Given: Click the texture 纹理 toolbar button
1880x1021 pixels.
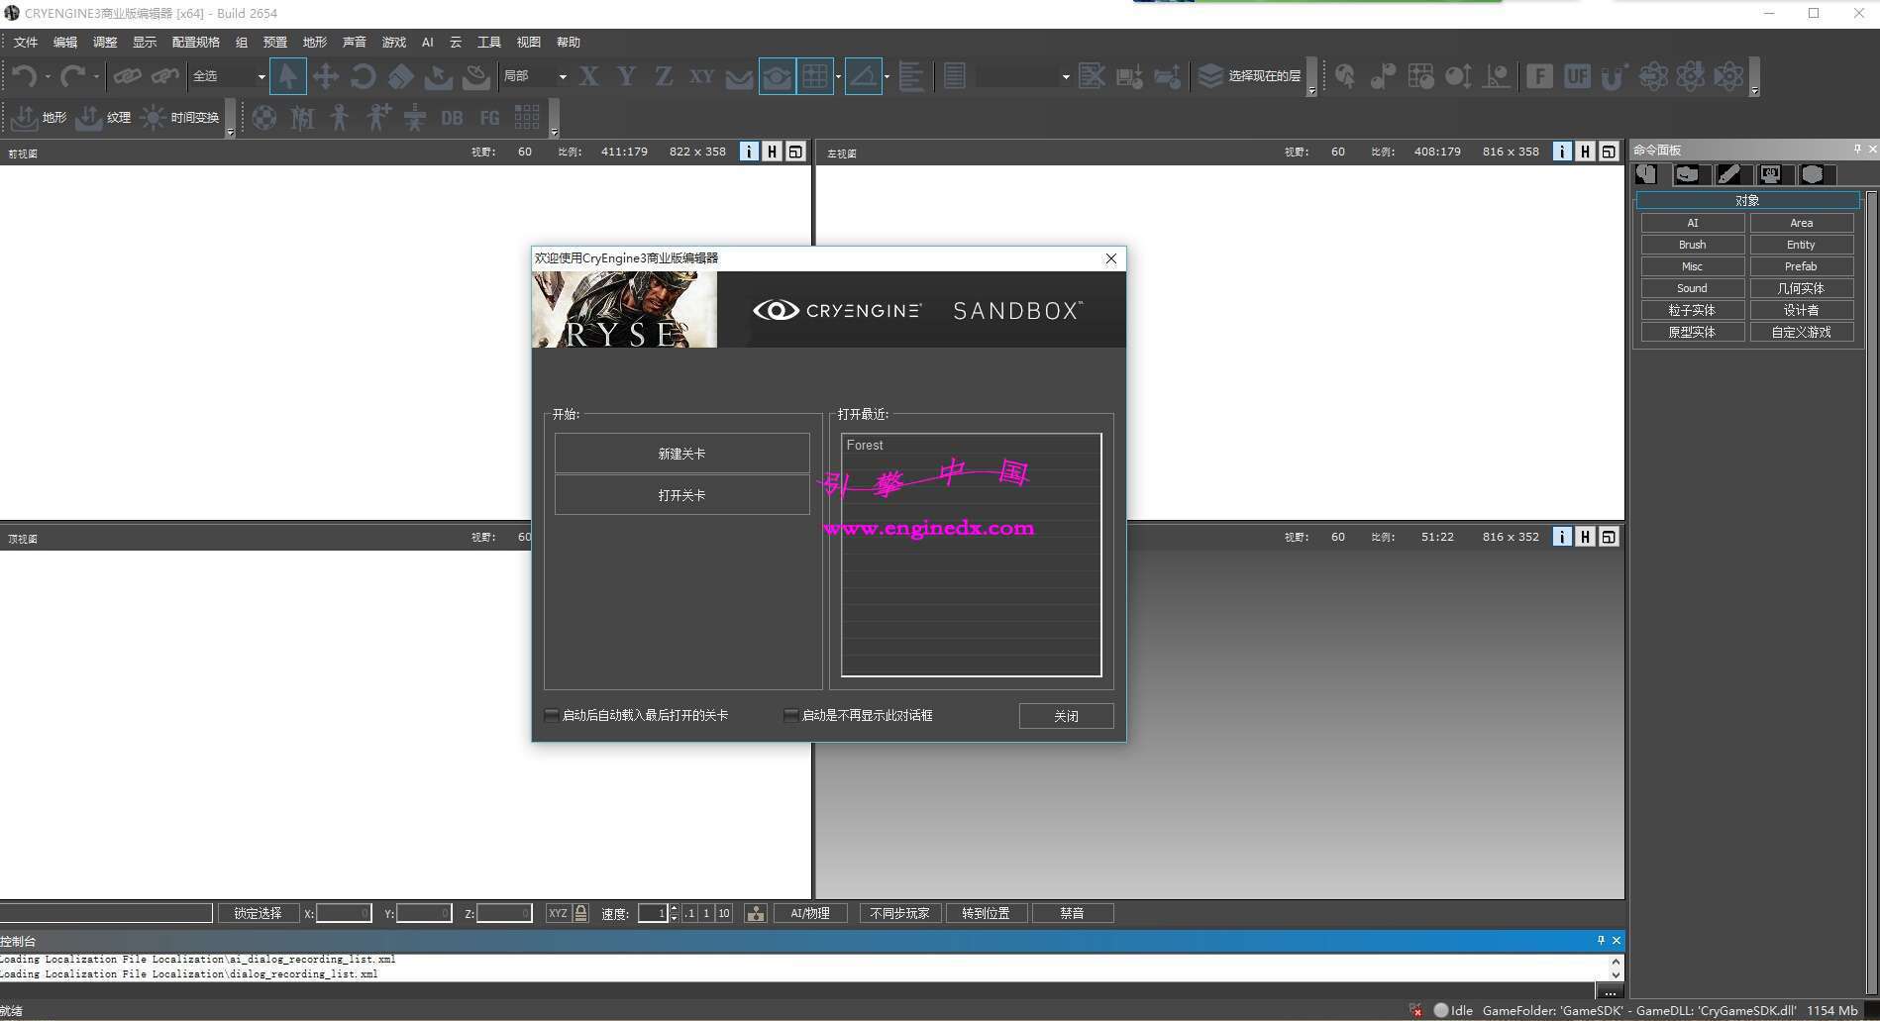Looking at the screenshot, I should pyautogui.click(x=103, y=118).
